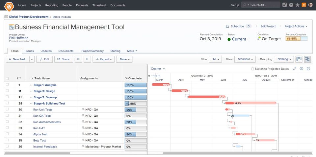Check the box for Run Unit Tests row
This screenshot has height=157, width=316.
tap(7, 109)
